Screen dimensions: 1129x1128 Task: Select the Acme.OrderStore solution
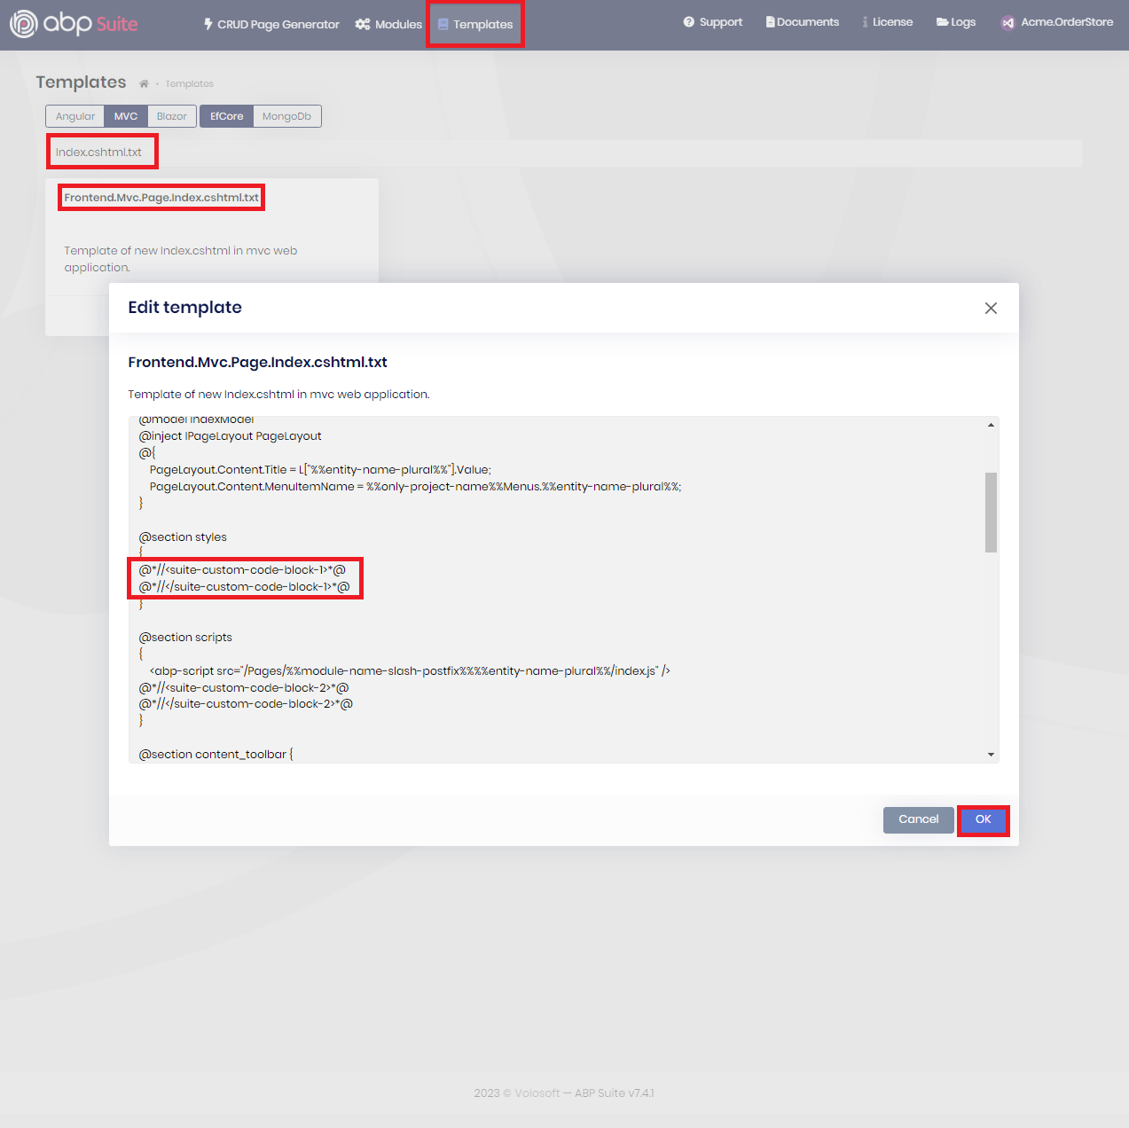coord(1056,22)
